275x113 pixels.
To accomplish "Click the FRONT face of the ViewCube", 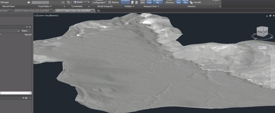I will [260, 32].
